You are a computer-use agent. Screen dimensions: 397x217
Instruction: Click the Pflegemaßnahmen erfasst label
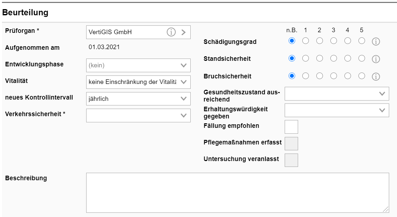[243, 142]
